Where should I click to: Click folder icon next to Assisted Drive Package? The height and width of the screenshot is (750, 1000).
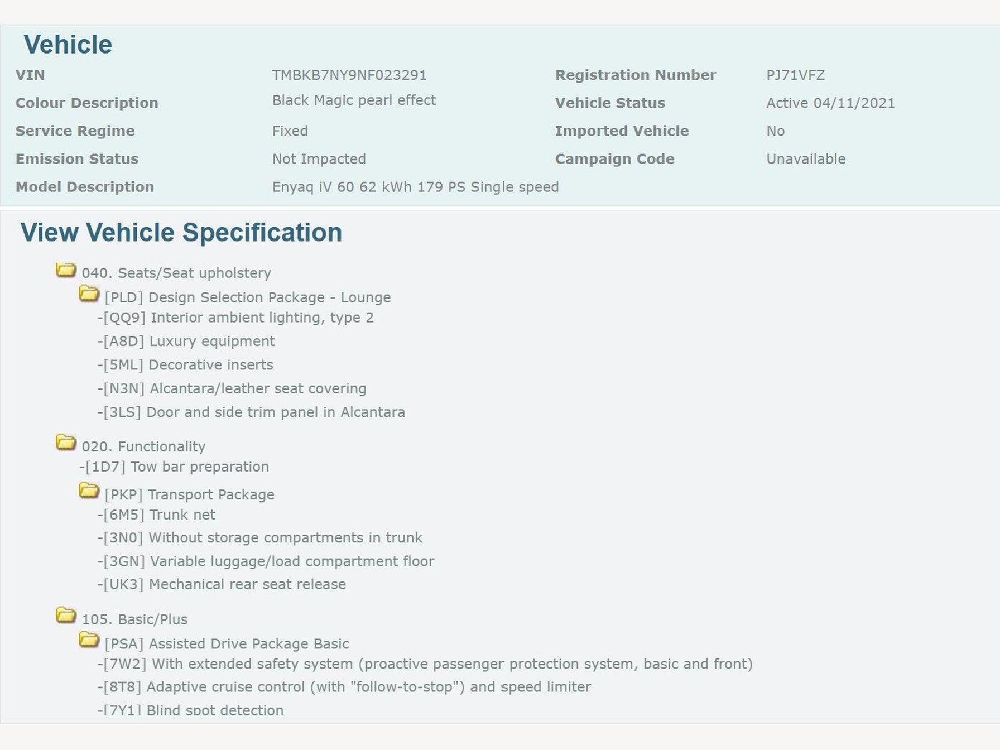(x=89, y=640)
